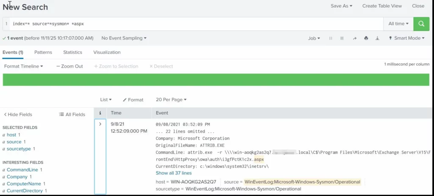
Task: Pause the search job
Action: [x=331, y=38]
